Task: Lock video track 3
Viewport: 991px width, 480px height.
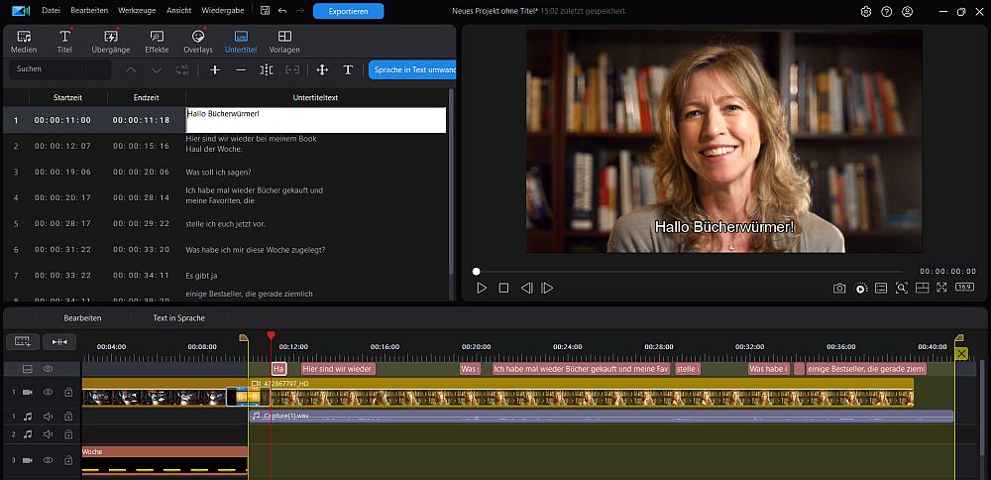Action: (68, 460)
